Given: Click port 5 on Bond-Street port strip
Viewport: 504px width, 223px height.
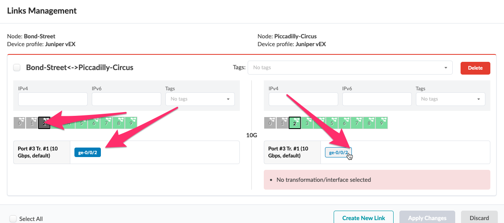Looking at the screenshot, I should point(81,123).
